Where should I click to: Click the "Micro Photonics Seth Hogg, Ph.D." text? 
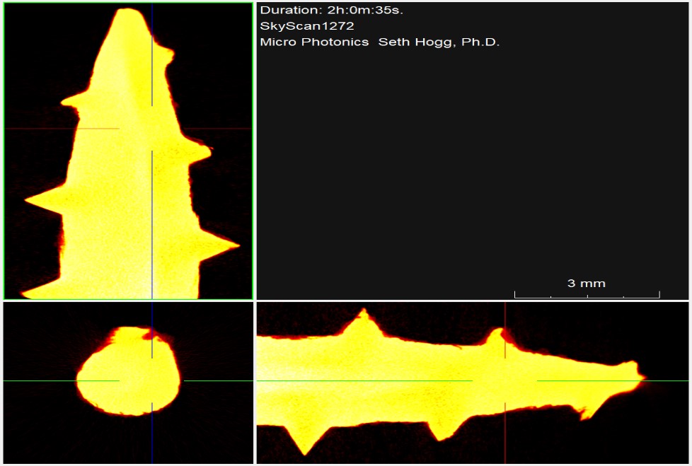[x=379, y=42]
